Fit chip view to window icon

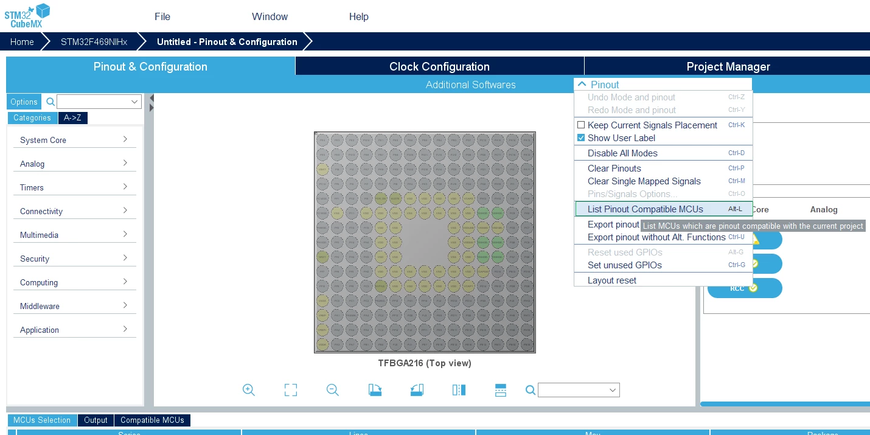tap(291, 390)
